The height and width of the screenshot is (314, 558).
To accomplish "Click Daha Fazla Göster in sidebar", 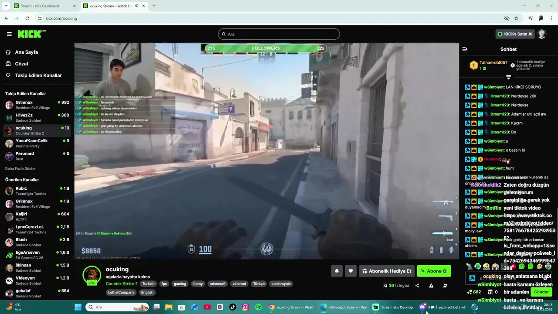I will (20, 168).
